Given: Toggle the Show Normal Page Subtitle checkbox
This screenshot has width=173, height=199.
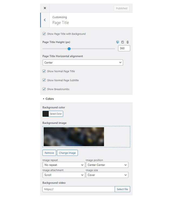Looking at the screenshot, I should tap(44, 80).
